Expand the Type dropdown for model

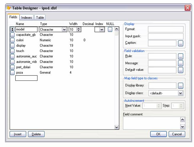point(64,29)
